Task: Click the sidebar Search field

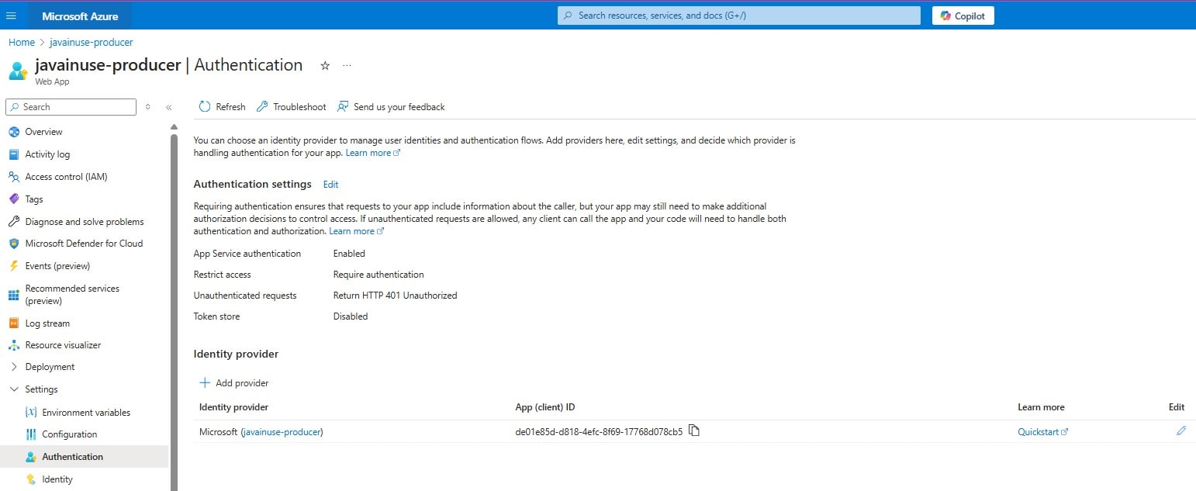Action: tap(71, 107)
